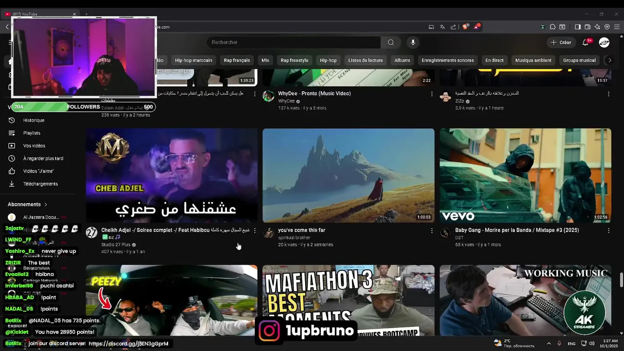Open the Brave Wallet icon
This screenshot has width=624, height=351.
point(587,27)
